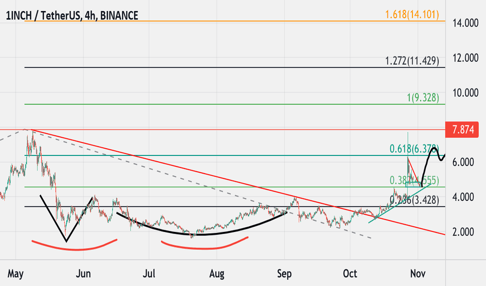This screenshot has height=286, width=486.
Task: Click the 0.382(4.555) Fibonacci label
Action: 415,180
